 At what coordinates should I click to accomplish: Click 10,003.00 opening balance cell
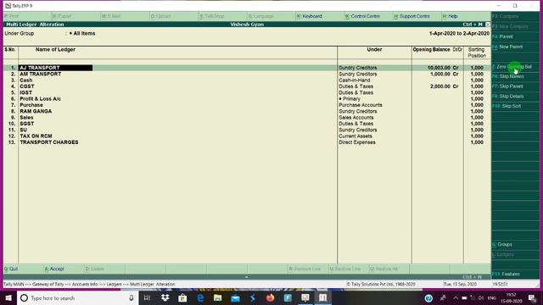439,68
